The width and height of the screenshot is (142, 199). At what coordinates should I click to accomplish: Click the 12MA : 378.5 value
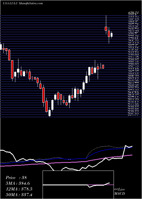(x=19, y=189)
